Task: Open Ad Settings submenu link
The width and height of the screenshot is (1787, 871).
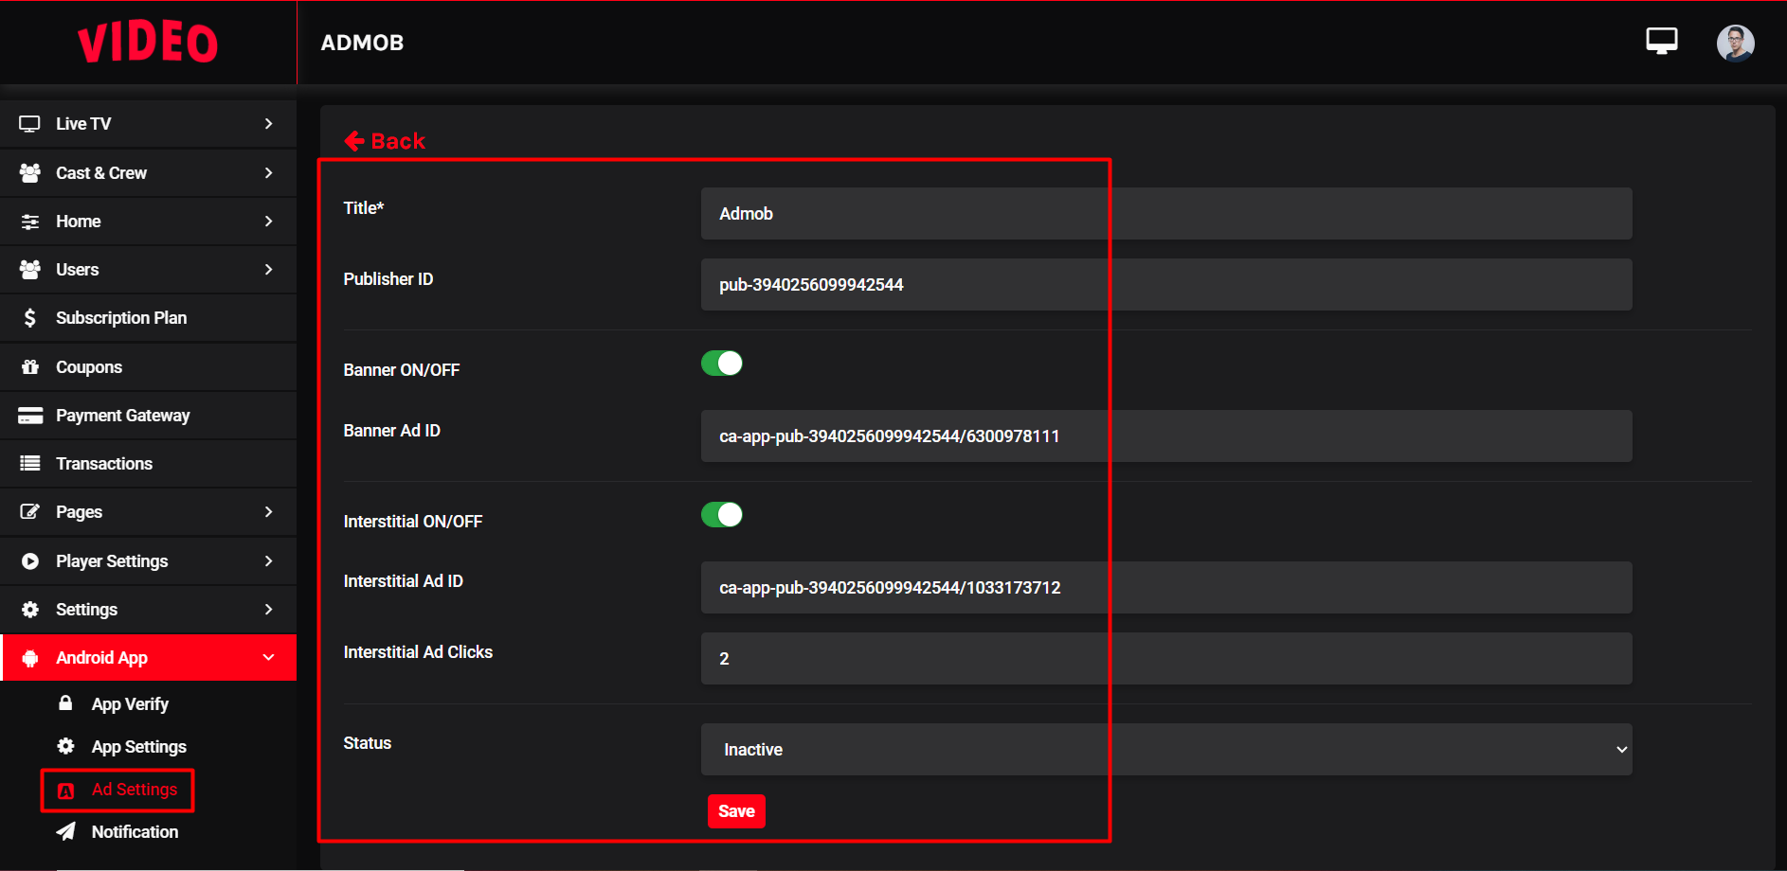Action: point(135,790)
